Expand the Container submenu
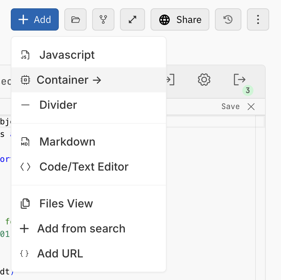281x280 pixels. coord(89,80)
